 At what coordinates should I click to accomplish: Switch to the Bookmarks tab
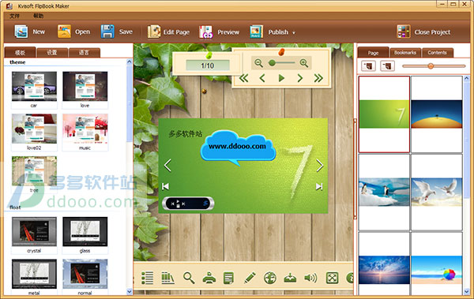405,53
